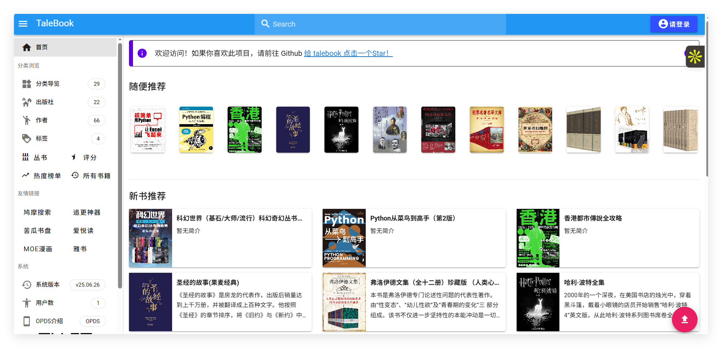Open 热度榜单 popularity chart icon
Image resolution: width=722 pixels, height=348 pixels.
26,175
